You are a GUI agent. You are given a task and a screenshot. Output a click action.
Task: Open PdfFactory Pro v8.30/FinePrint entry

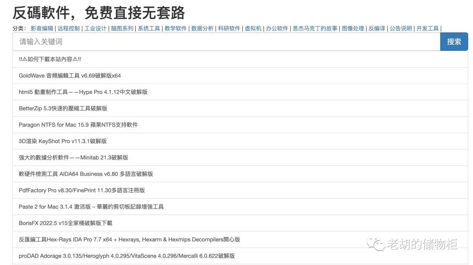(x=240, y=190)
